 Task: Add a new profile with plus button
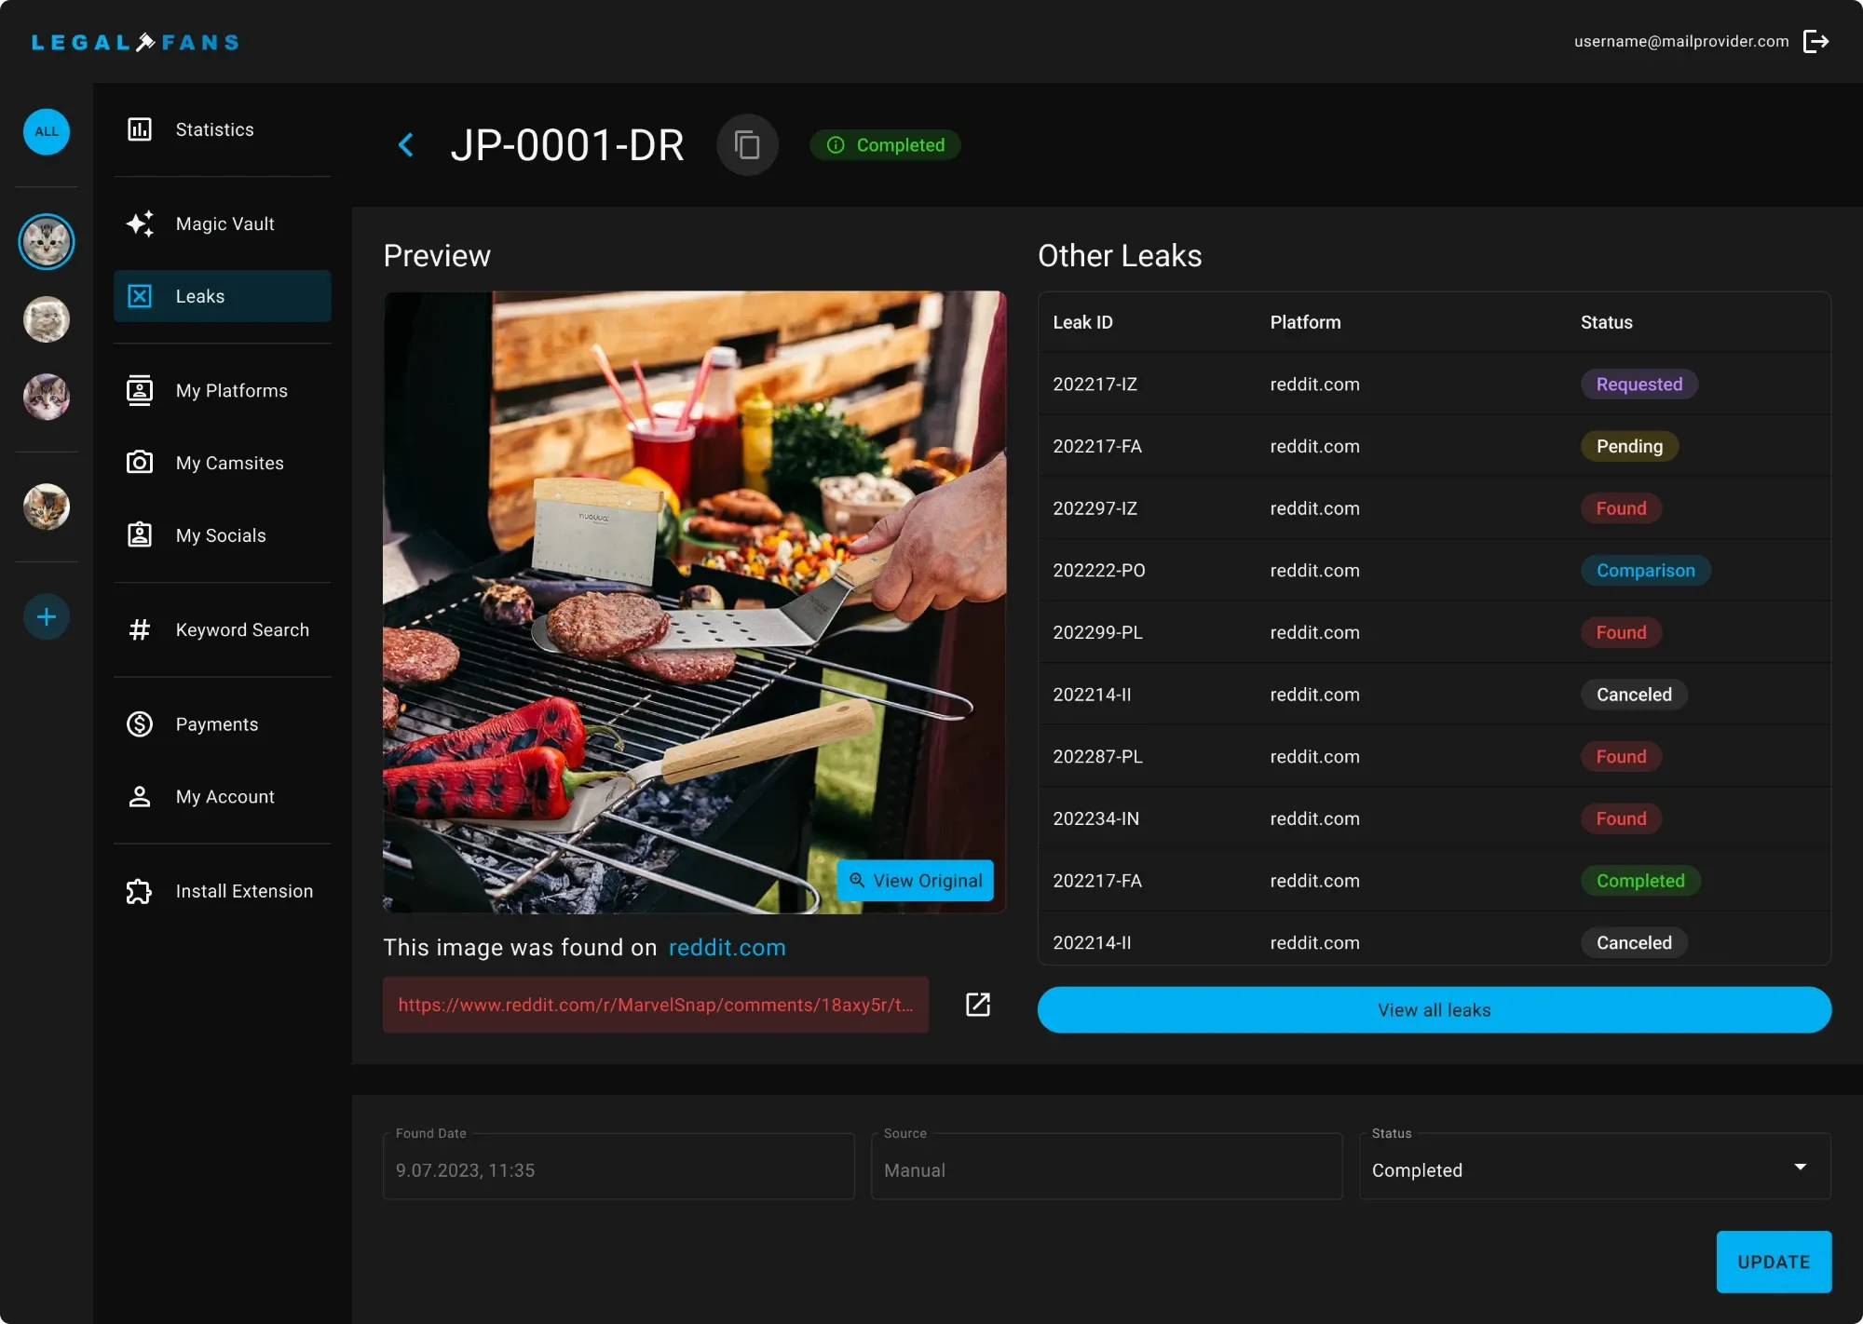[47, 617]
